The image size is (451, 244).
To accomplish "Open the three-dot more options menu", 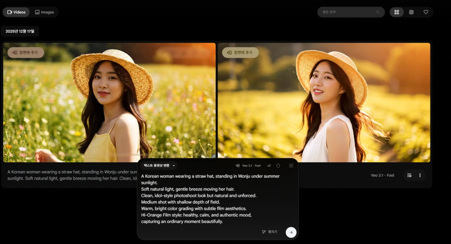I will (x=420, y=175).
